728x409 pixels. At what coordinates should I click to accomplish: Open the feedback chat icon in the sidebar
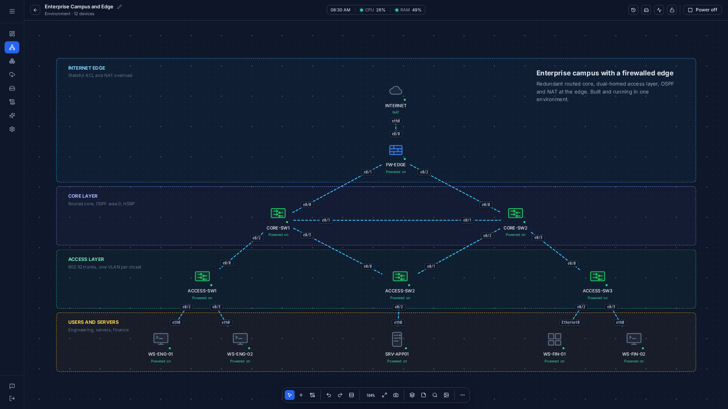(x=12, y=386)
